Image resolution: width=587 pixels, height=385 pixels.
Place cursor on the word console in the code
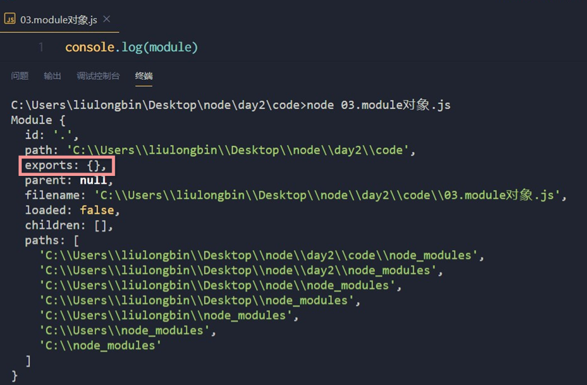point(90,47)
